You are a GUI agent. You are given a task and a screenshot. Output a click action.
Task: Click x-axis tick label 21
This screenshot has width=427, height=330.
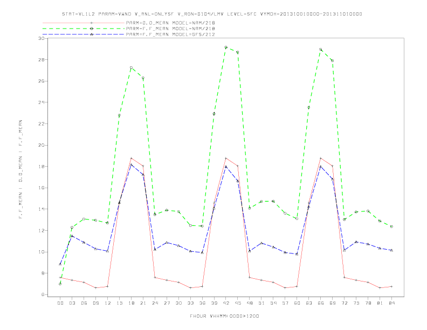[143, 303]
